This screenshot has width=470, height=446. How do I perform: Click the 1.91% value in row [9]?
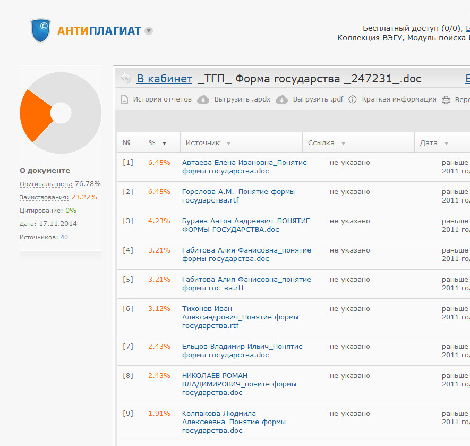click(159, 413)
